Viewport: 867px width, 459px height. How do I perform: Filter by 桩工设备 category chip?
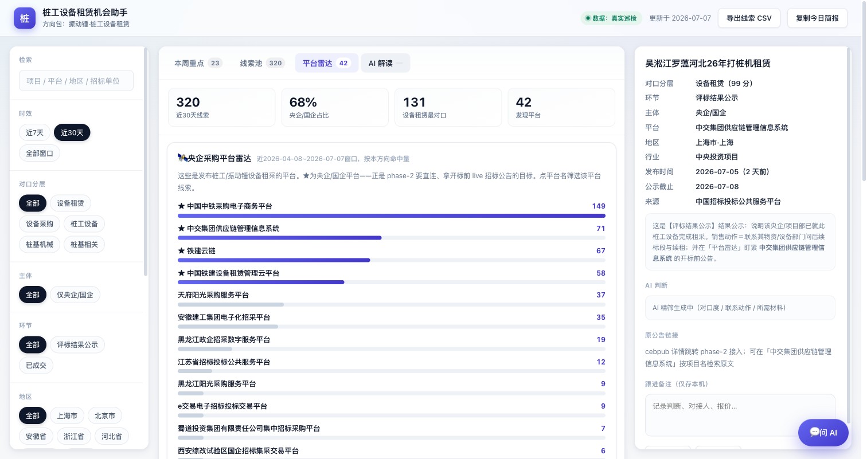point(84,224)
